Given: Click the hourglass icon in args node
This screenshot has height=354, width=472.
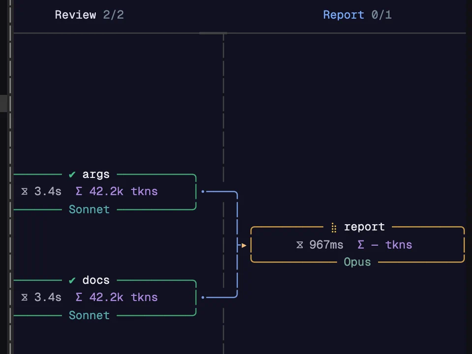Looking at the screenshot, I should (25, 191).
